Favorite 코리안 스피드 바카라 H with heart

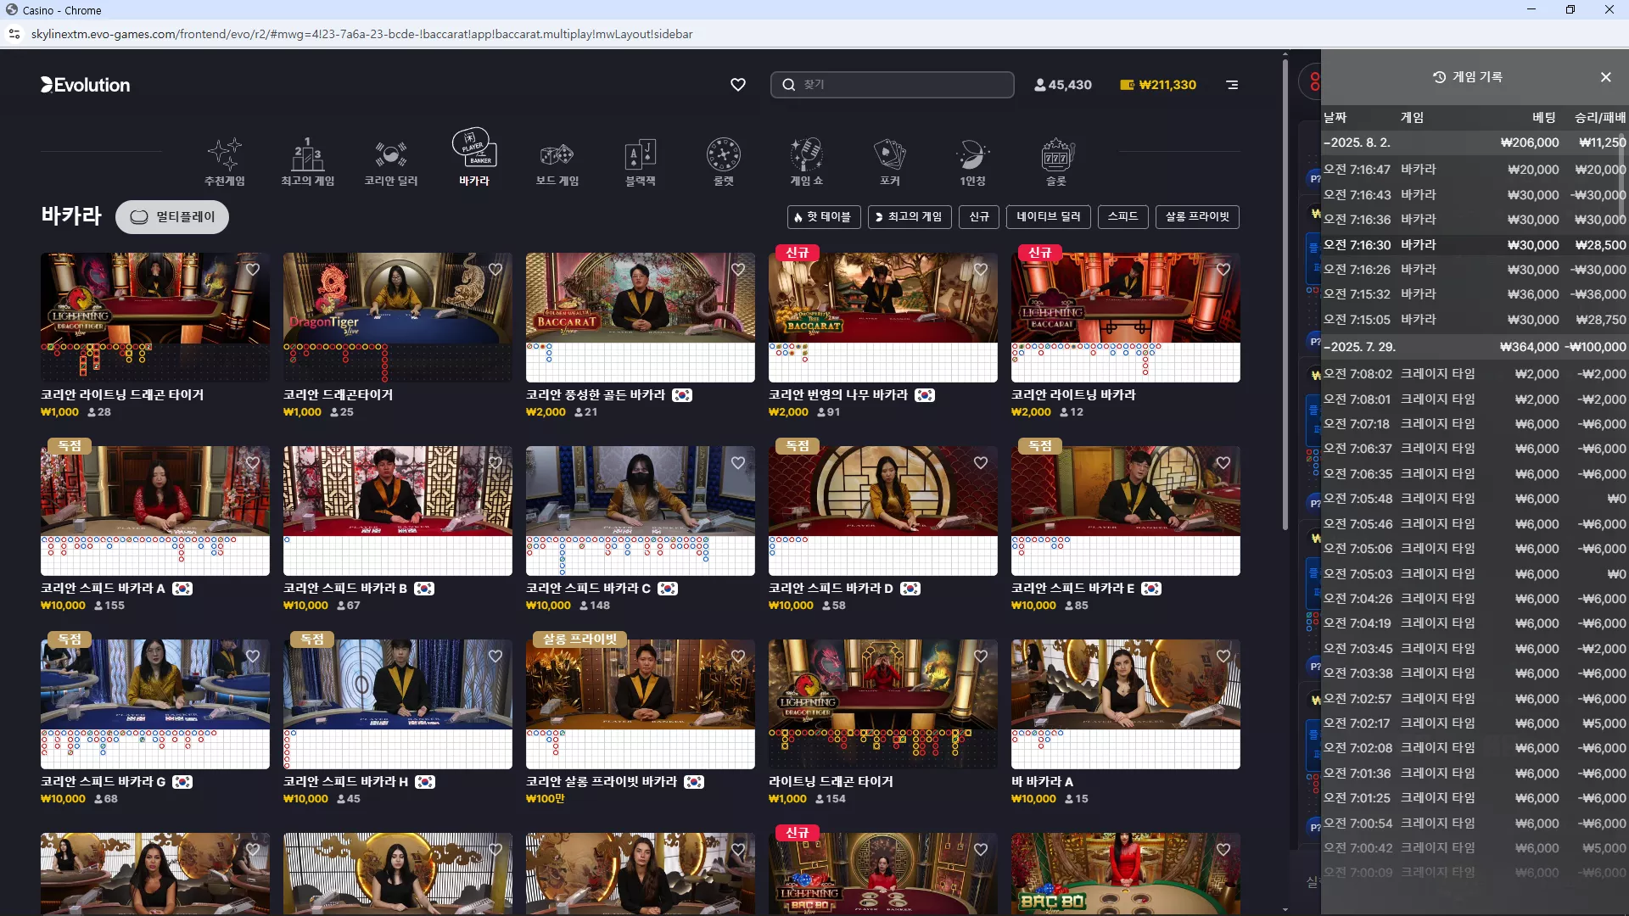point(495,656)
